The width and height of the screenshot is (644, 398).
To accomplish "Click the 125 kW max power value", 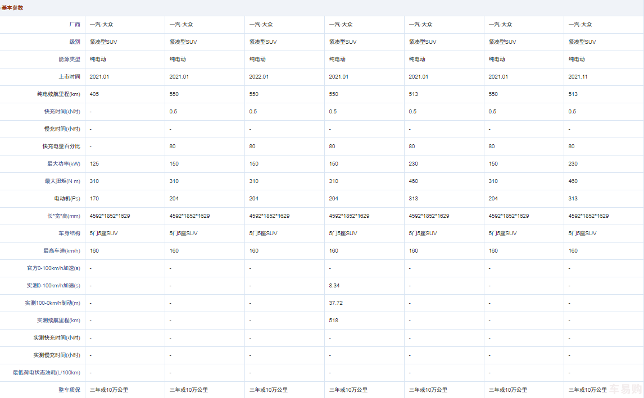I will point(94,164).
